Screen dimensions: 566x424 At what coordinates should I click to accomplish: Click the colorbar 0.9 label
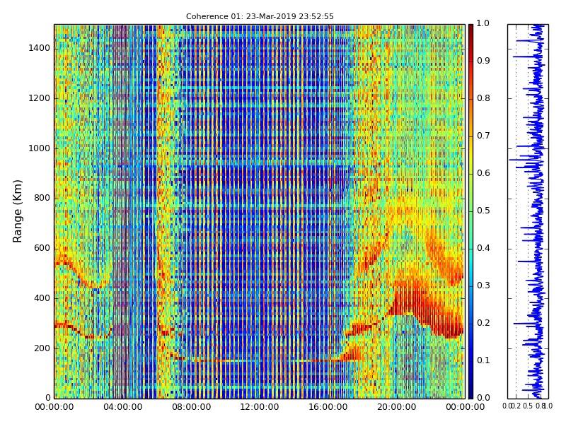pyautogui.click(x=483, y=61)
